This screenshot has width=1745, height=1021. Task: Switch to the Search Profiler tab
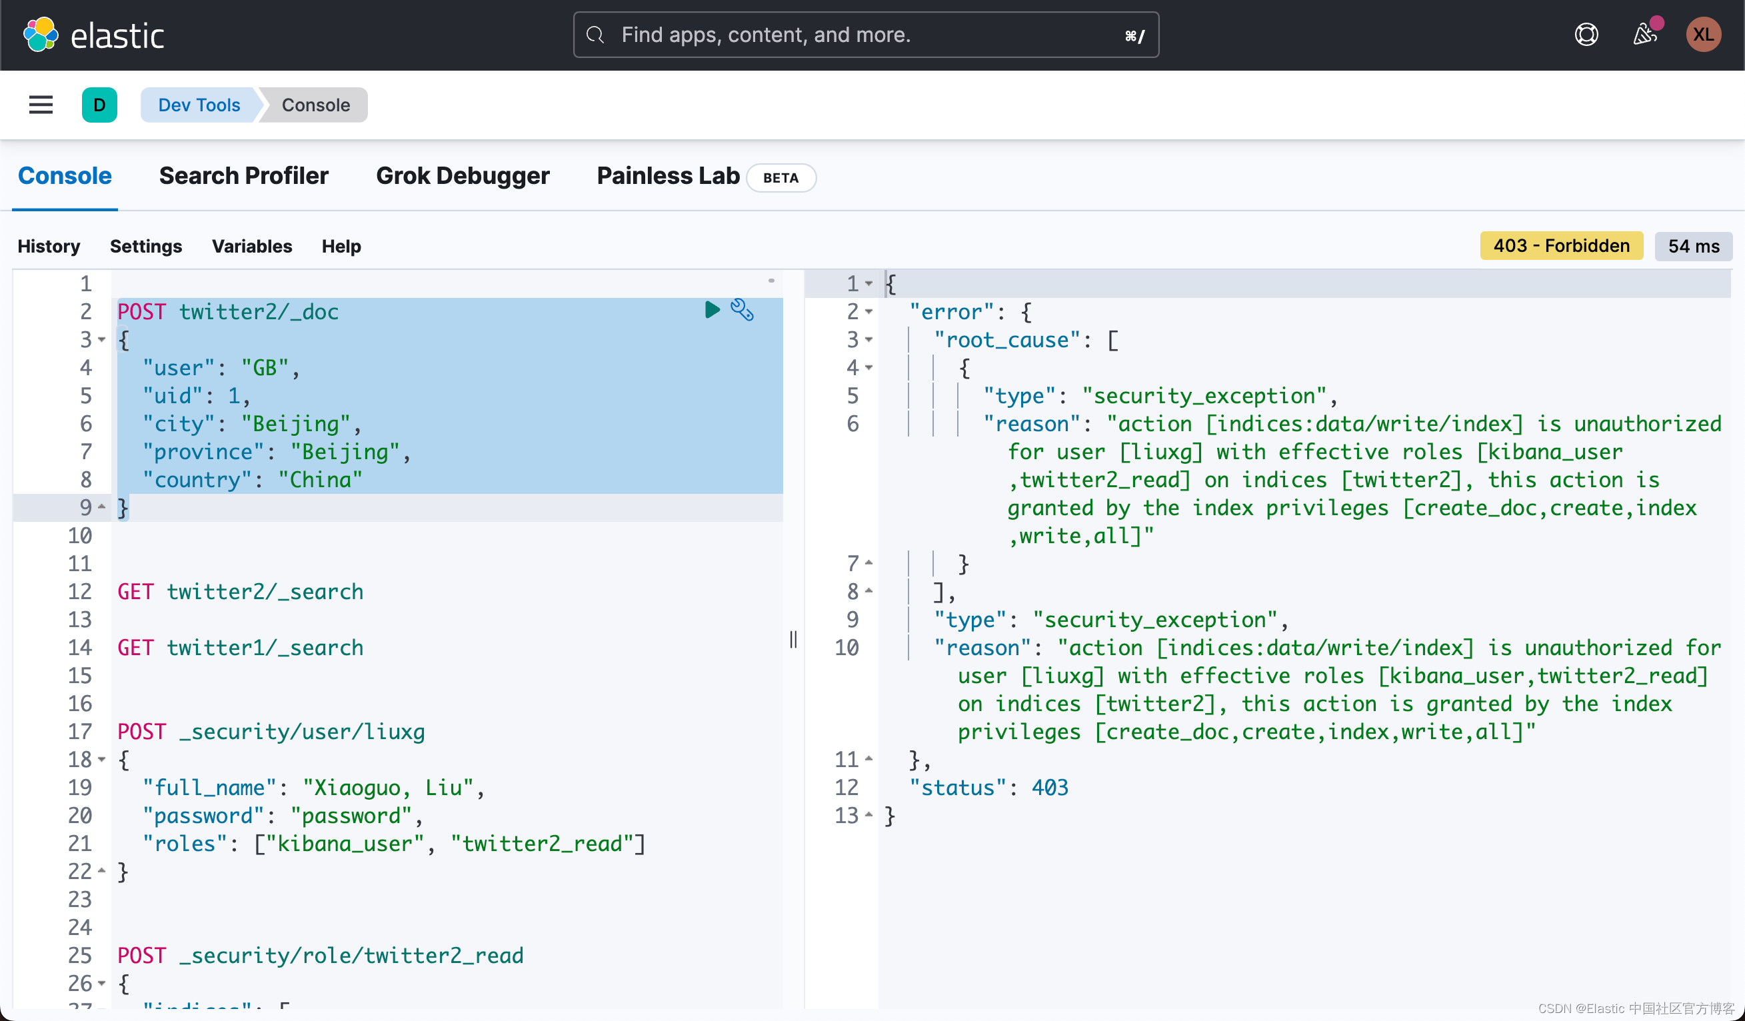tap(244, 176)
